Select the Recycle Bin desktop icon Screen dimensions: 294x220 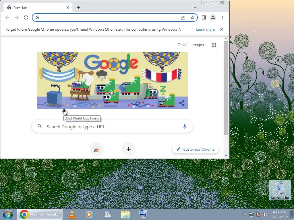[280, 190]
